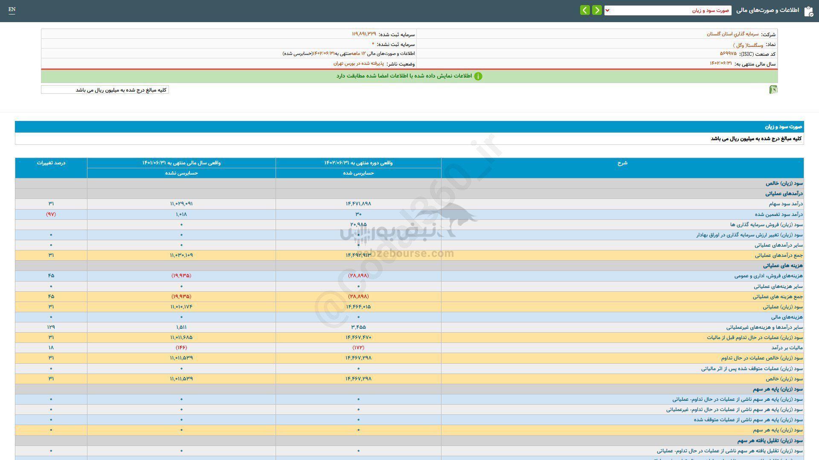Image resolution: width=819 pixels, height=460 pixels.
Task: Click the اطلاعات و صورت‌های مالی header title
Action: click(768, 10)
